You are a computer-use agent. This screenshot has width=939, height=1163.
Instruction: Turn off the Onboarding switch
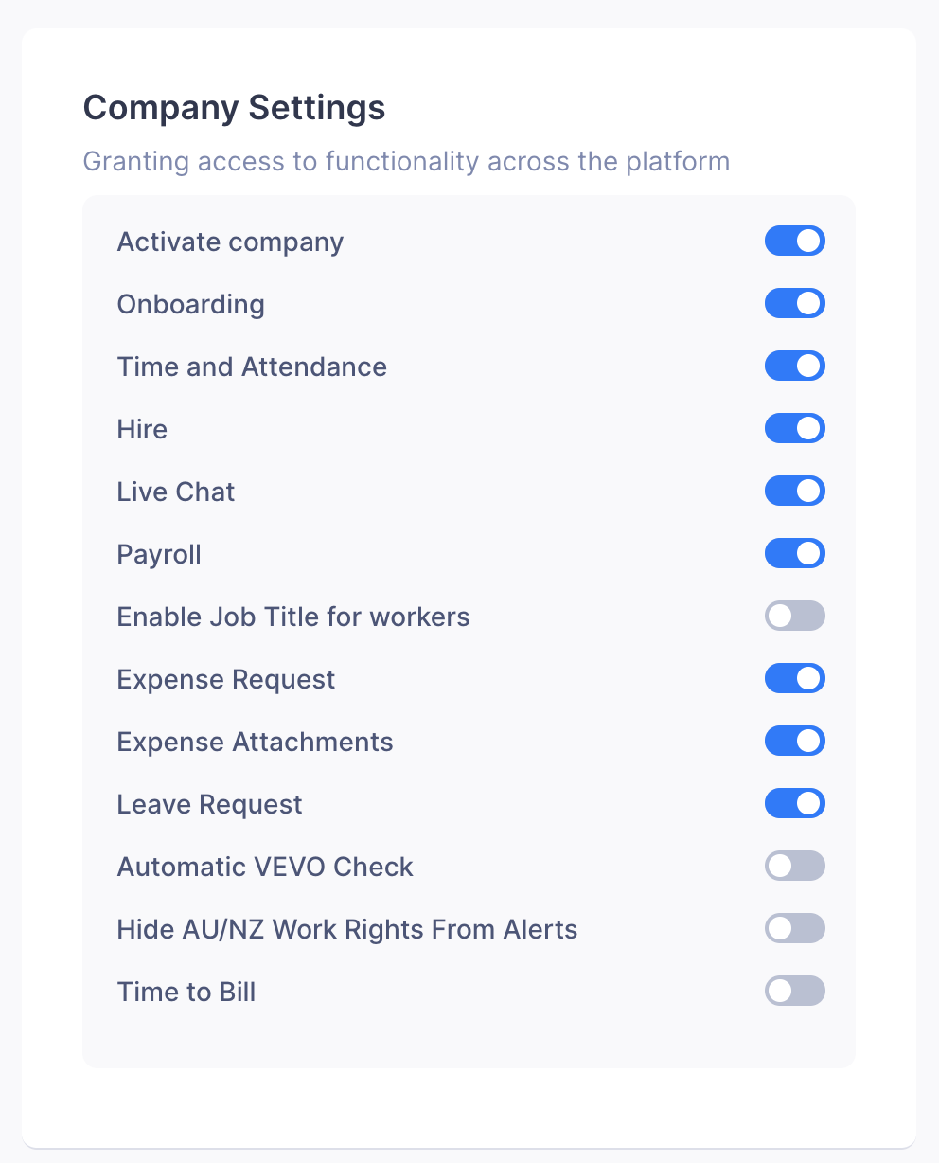pyautogui.click(x=795, y=304)
